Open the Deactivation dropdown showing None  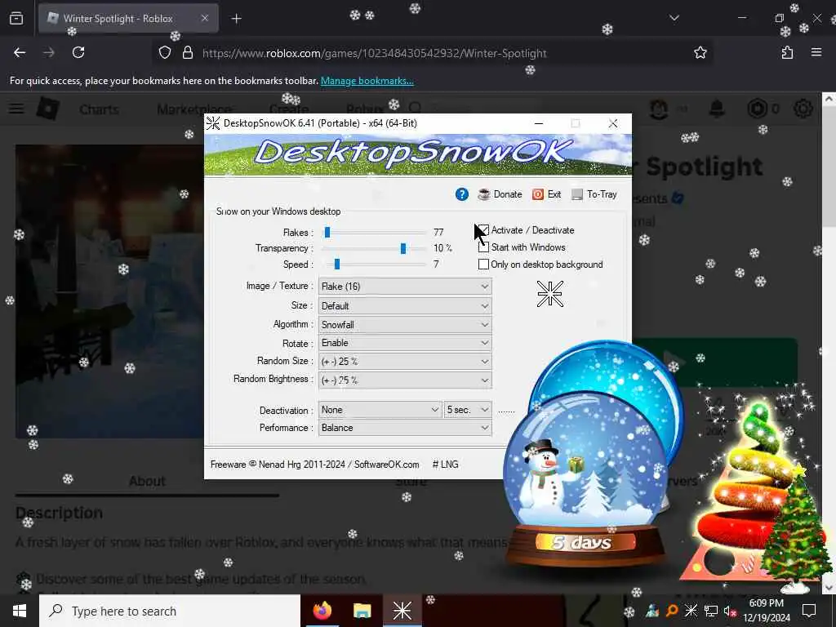tap(380, 410)
